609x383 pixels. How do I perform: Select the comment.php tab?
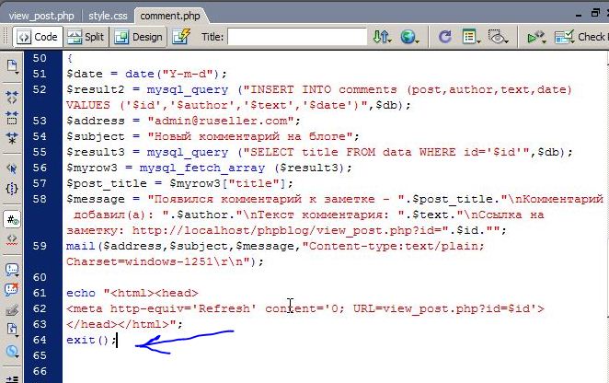click(x=169, y=16)
